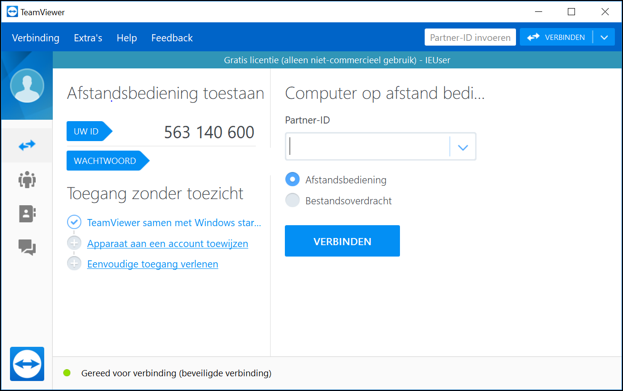Open the Remote Control sidebar tab arrows icon
623x391 pixels.
click(27, 145)
